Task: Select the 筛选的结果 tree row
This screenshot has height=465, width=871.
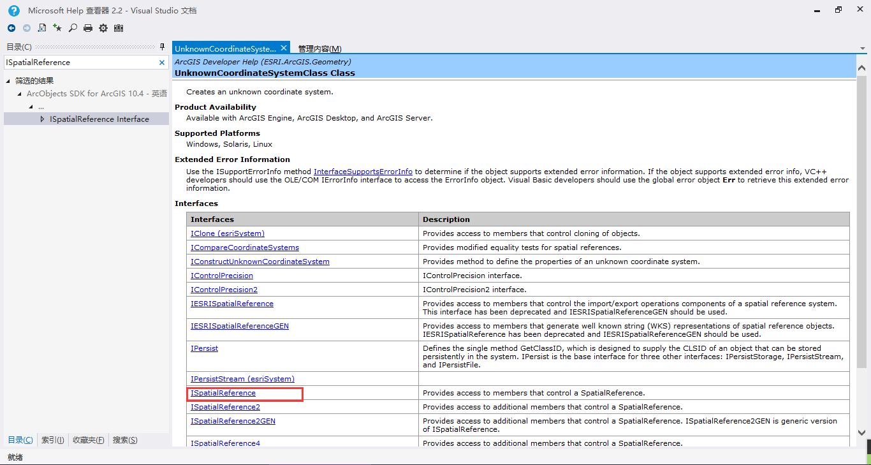Action: [x=87, y=81]
